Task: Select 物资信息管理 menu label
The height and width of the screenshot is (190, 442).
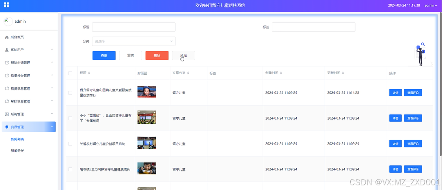Action: (20, 88)
